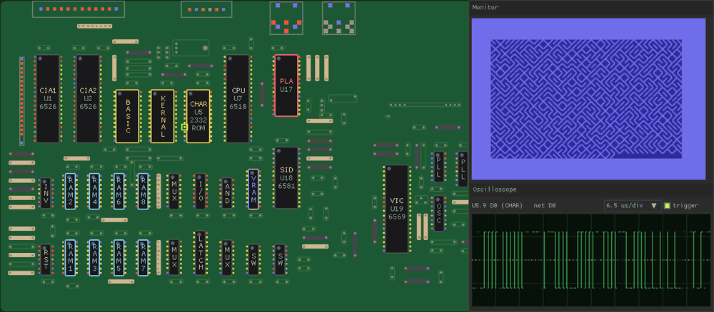Viewport: 714px width, 312px height.
Task: Click the PLL chip directly above OSC
Action: point(438,167)
